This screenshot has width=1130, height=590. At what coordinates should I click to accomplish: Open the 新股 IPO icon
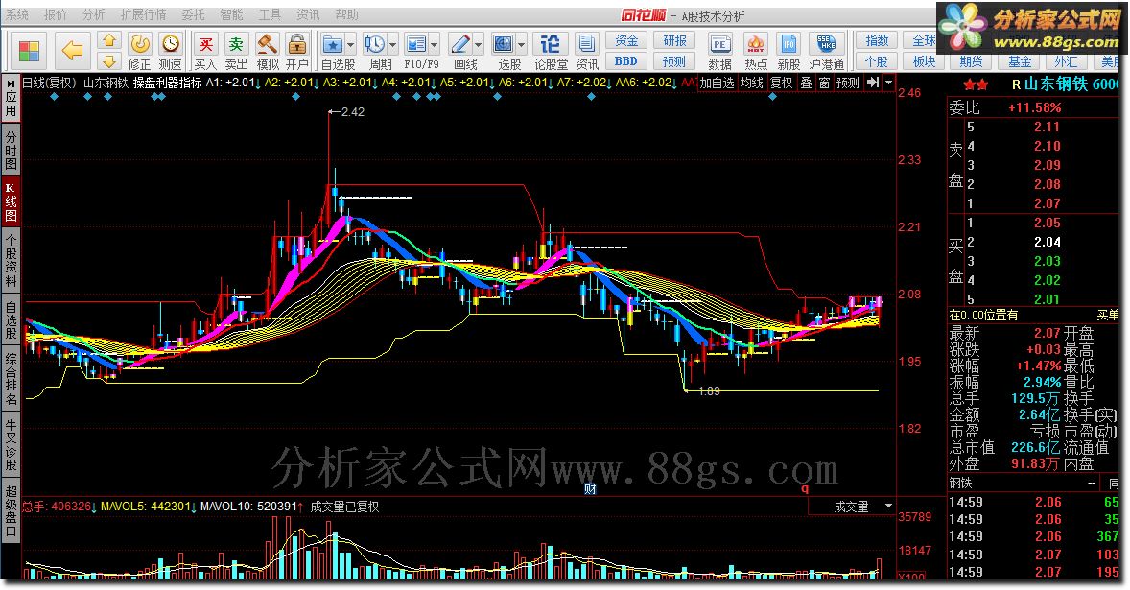pos(789,45)
